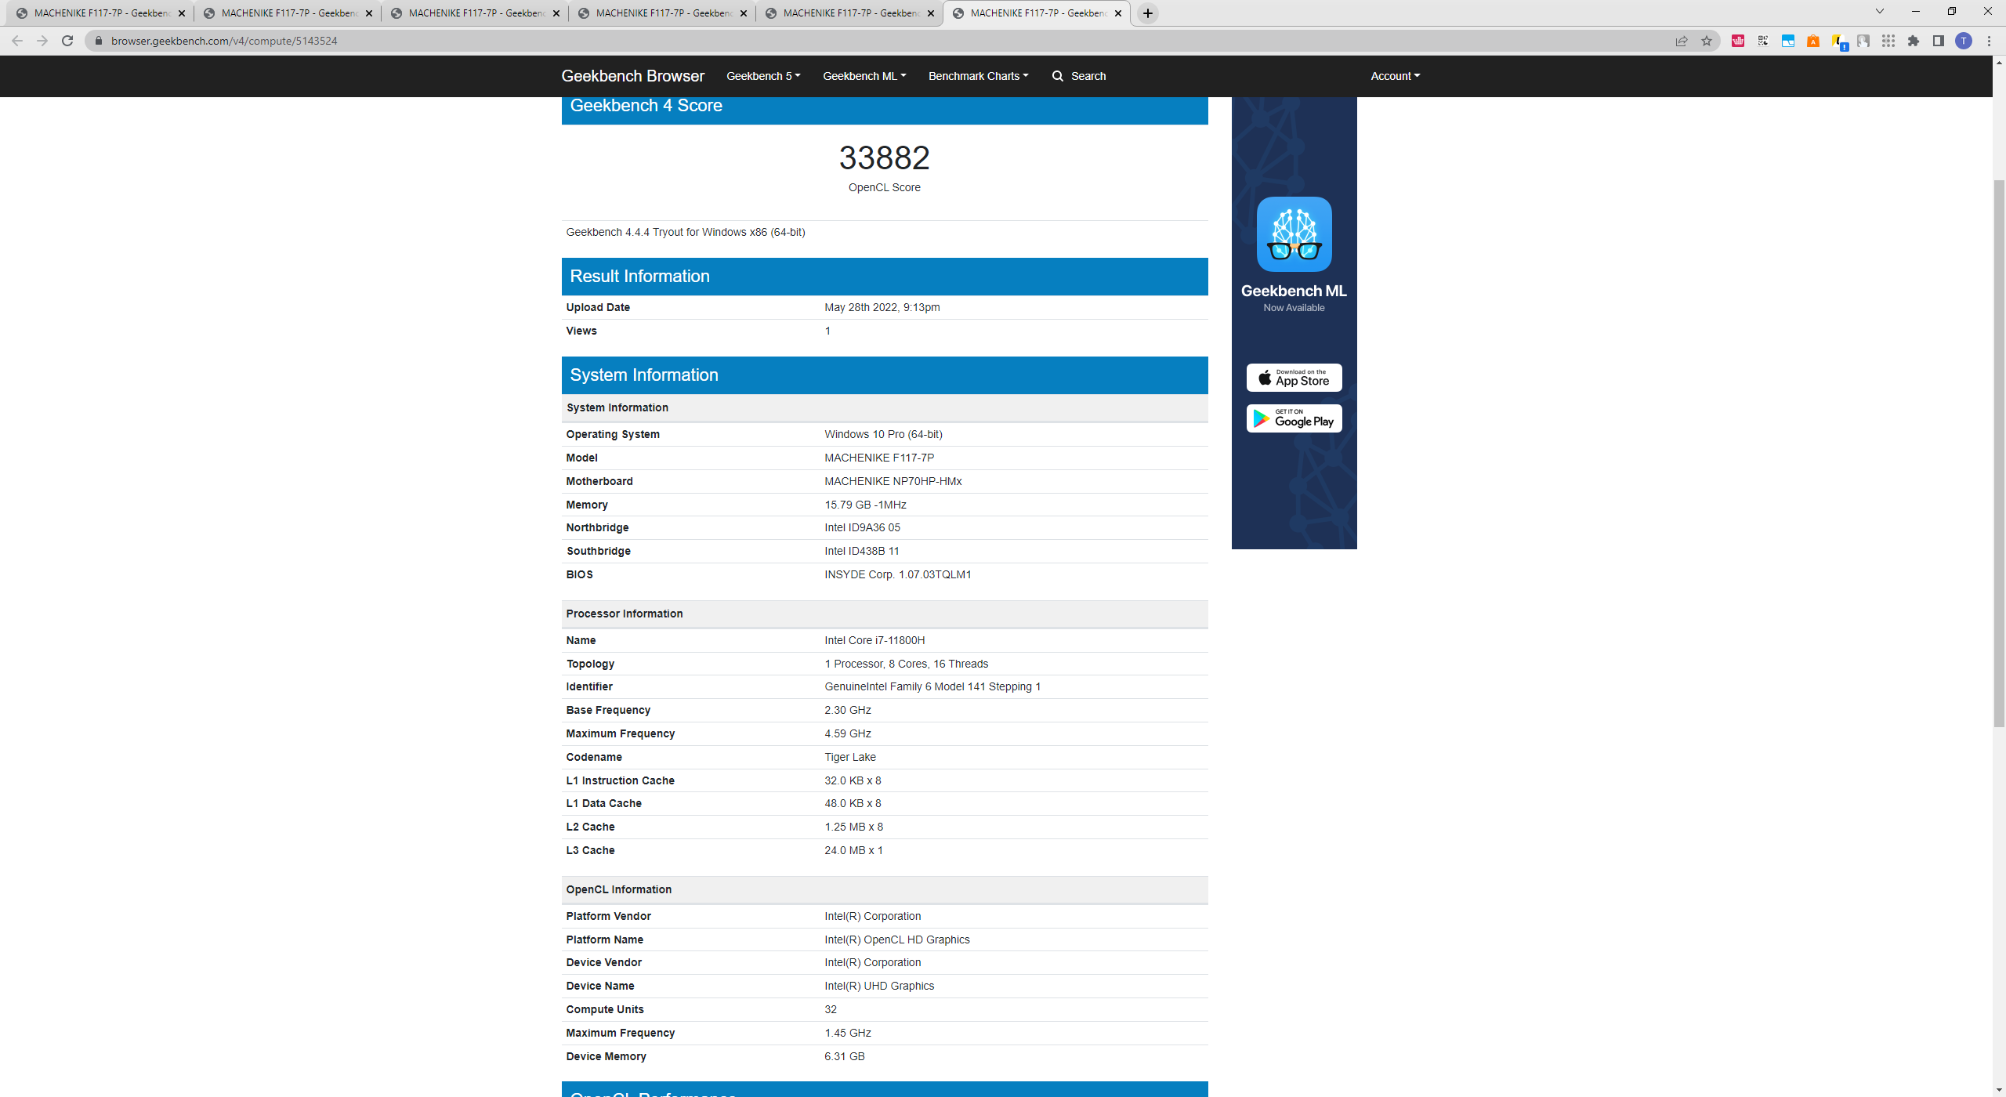Viewport: 2006px width, 1097px height.
Task: Open the gray hand-pointer extension
Action: (x=1863, y=41)
